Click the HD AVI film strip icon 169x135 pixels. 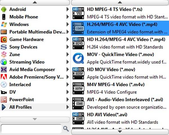[78, 118]
